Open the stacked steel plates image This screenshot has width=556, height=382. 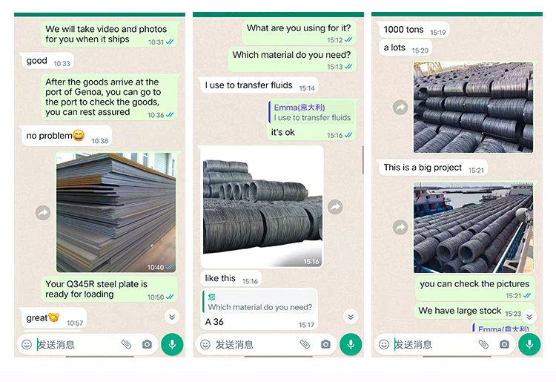(116, 212)
